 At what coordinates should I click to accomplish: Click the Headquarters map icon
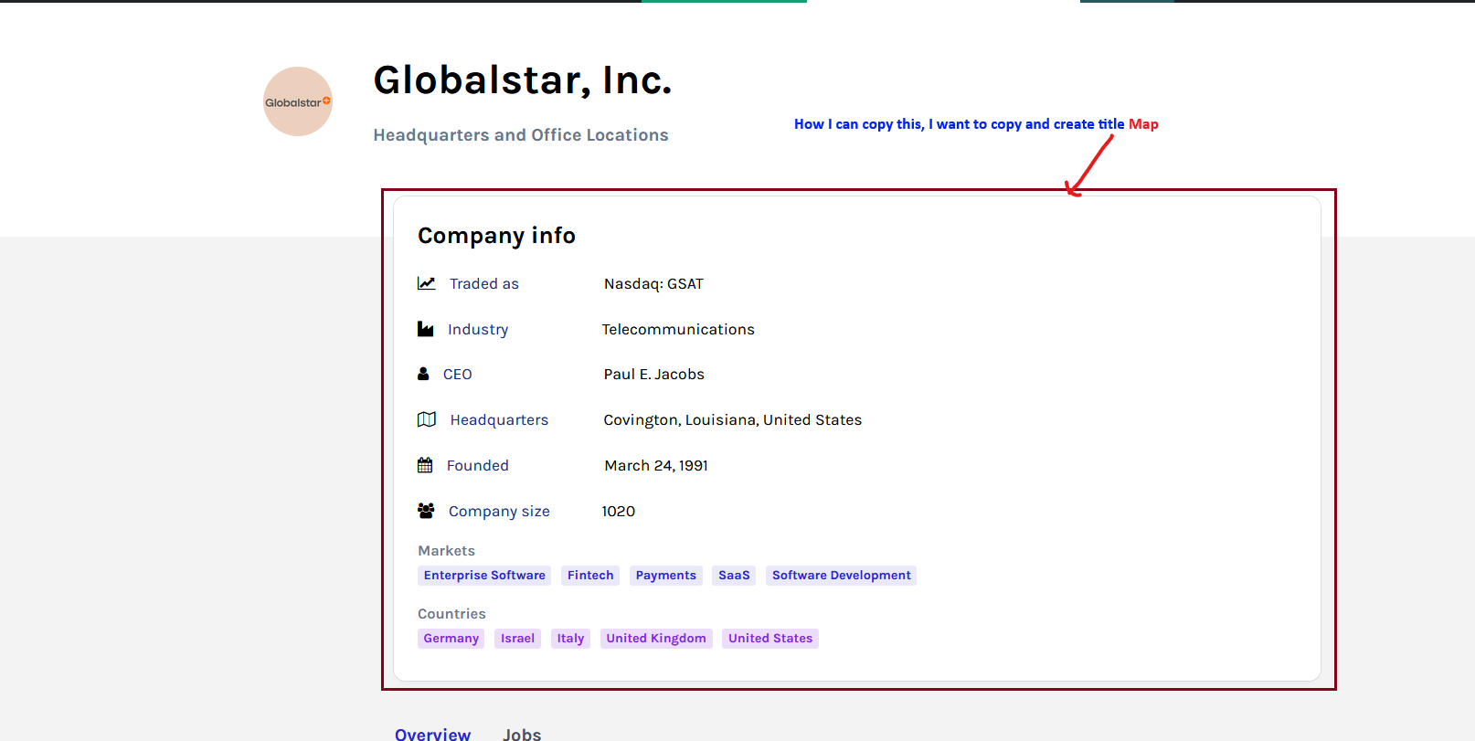click(x=427, y=419)
